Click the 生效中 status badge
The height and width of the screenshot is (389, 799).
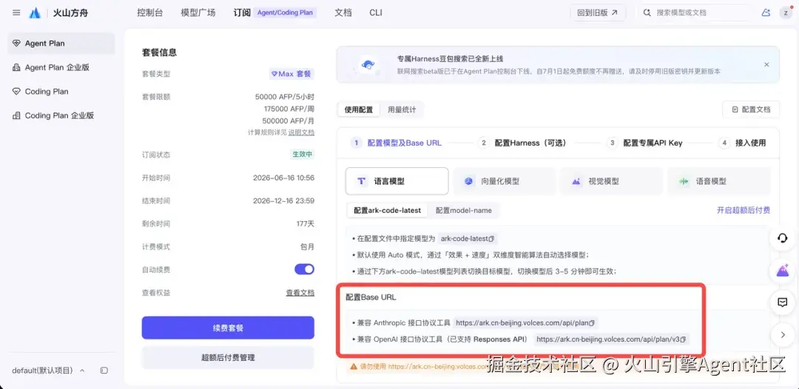pos(302,155)
